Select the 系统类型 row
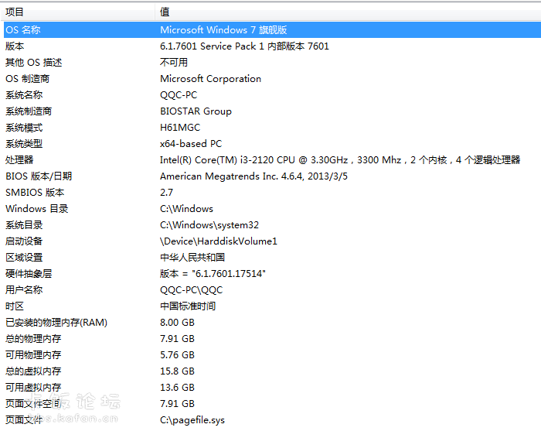 (272, 144)
